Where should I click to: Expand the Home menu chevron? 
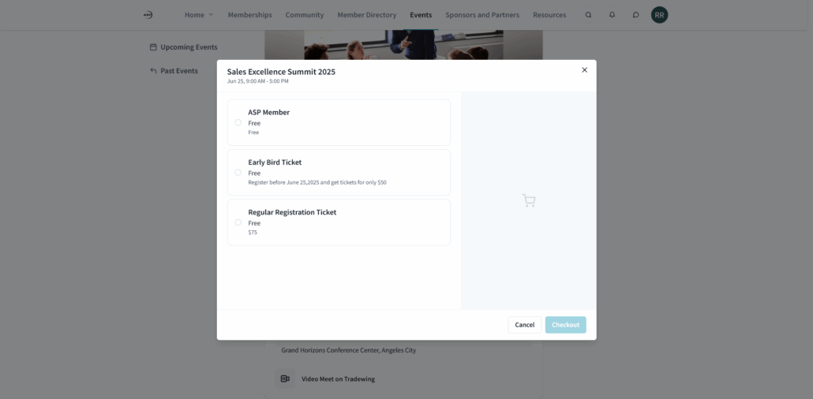[x=211, y=15]
